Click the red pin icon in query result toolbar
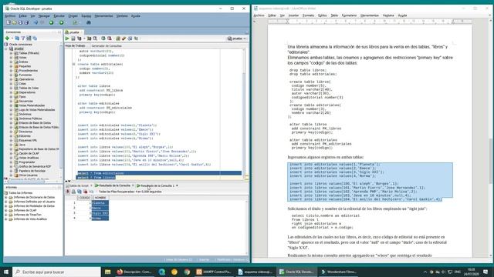 67,192
